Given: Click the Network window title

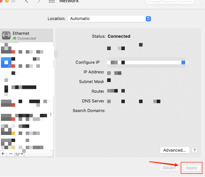Looking at the screenshot, I should coord(69,1).
